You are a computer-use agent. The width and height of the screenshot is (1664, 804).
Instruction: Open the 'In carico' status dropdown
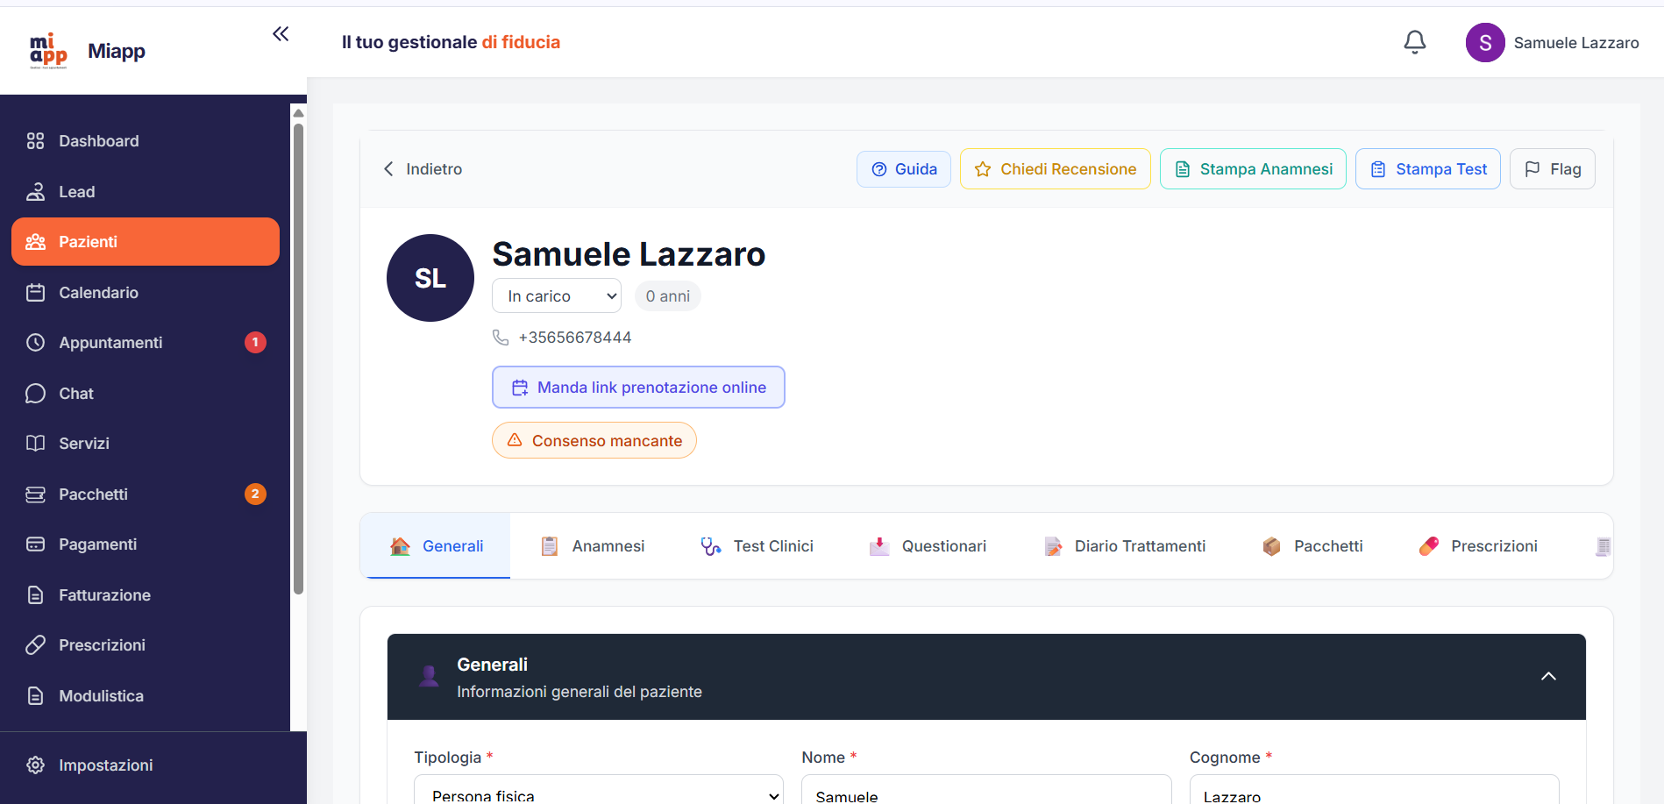click(x=556, y=295)
